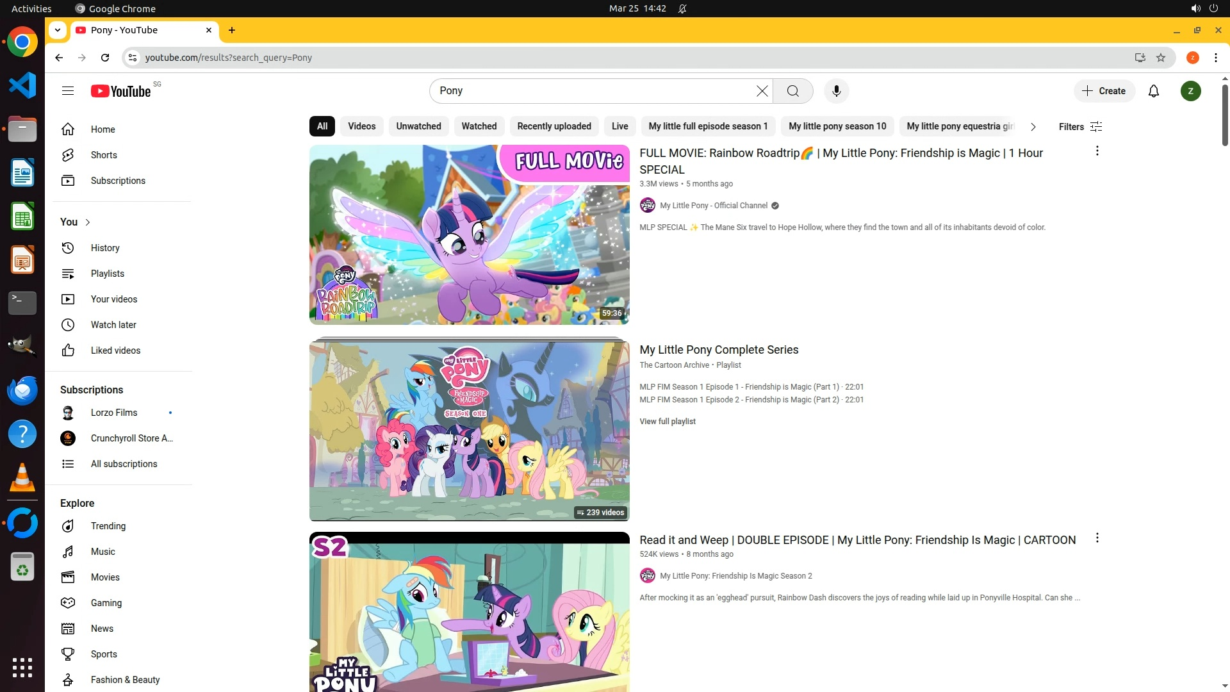The height and width of the screenshot is (692, 1230).
Task: Expand the You section chevron
Action: pos(88,222)
